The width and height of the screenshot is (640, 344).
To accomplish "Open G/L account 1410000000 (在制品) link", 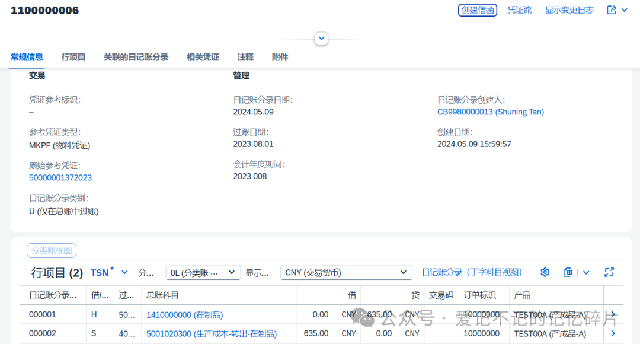I will tap(184, 315).
